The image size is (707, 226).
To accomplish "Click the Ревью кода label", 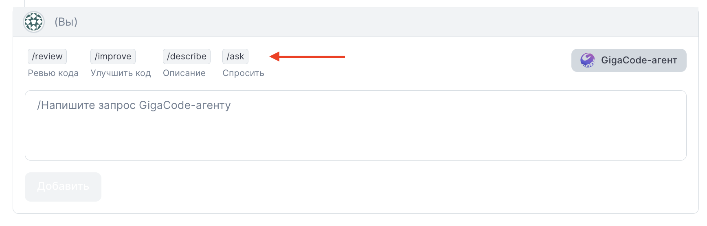I will pyautogui.click(x=53, y=73).
